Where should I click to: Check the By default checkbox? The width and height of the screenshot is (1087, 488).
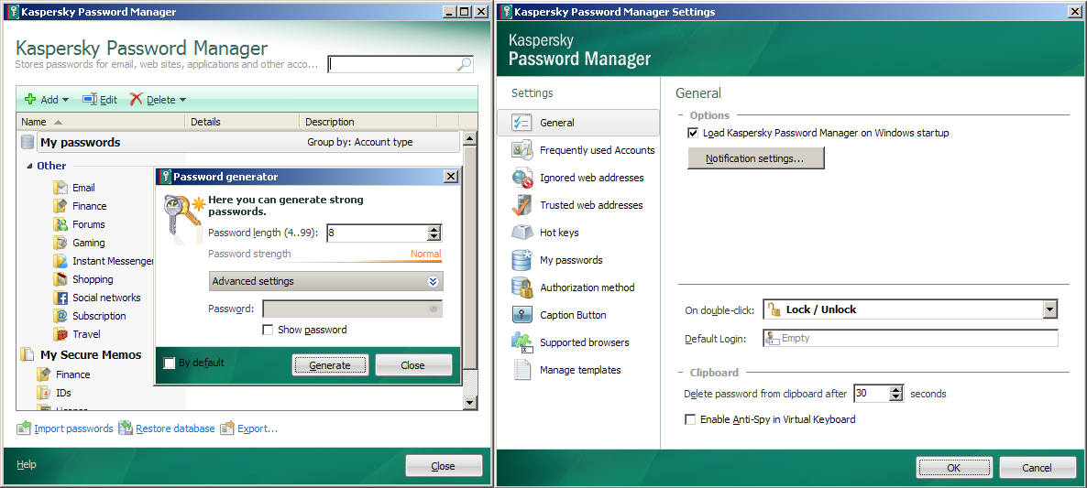pyautogui.click(x=169, y=363)
